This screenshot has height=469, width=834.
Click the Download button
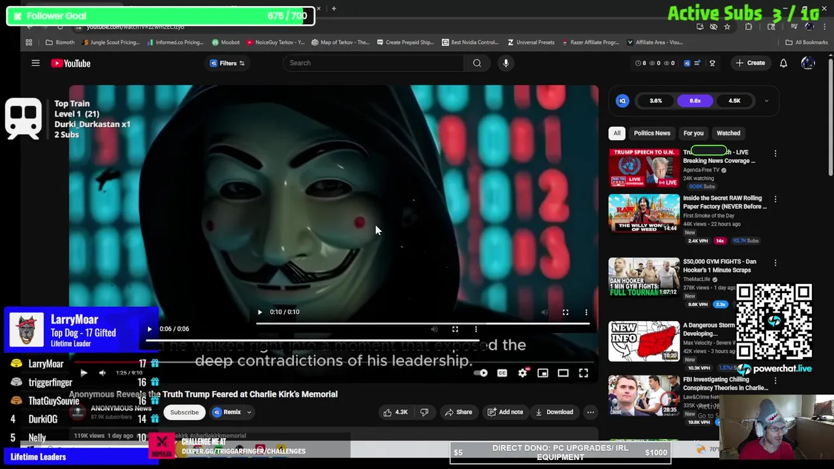click(x=554, y=412)
